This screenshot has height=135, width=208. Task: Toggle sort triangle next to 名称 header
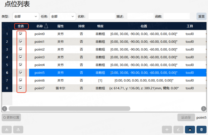46,26
